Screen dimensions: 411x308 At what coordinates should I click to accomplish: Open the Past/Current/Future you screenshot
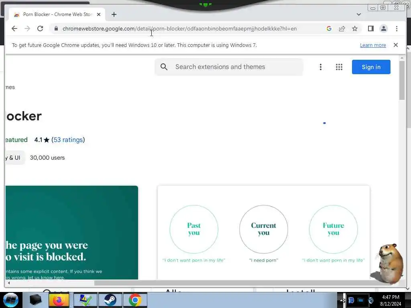coord(264,233)
